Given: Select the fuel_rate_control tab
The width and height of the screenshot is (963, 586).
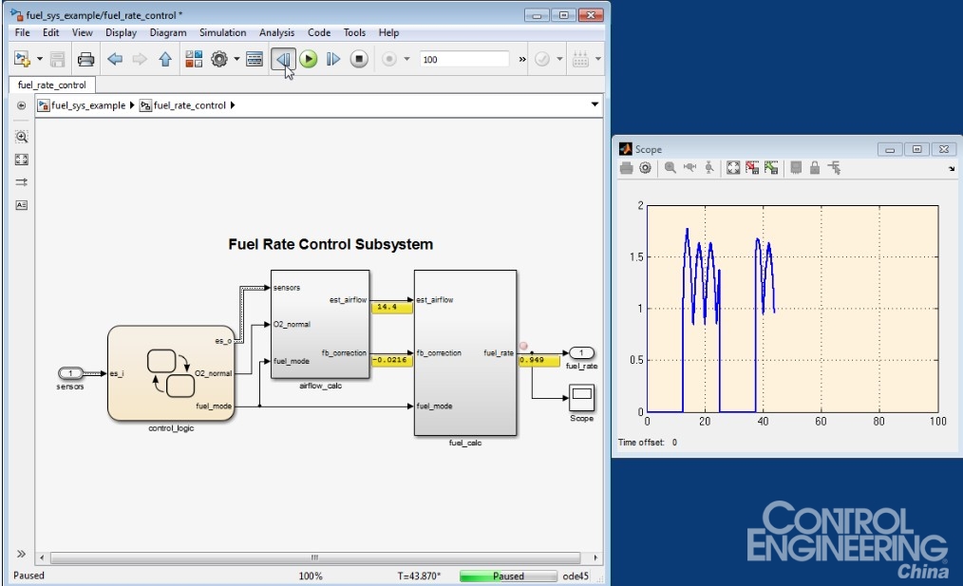Looking at the screenshot, I should [x=51, y=85].
